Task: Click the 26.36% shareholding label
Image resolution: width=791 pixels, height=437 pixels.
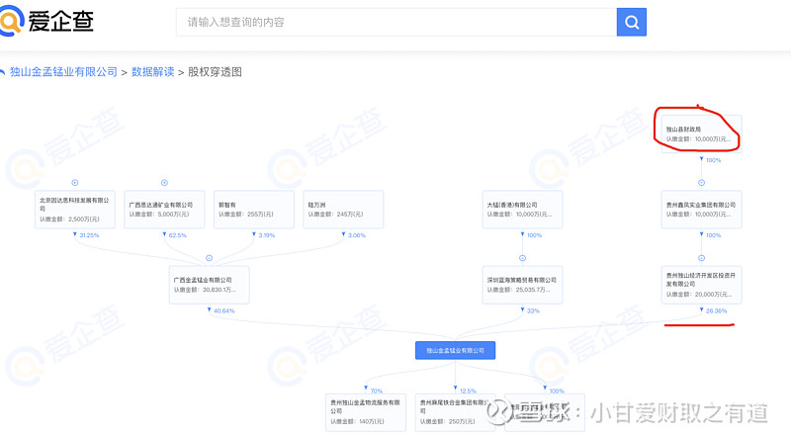Action: (716, 310)
